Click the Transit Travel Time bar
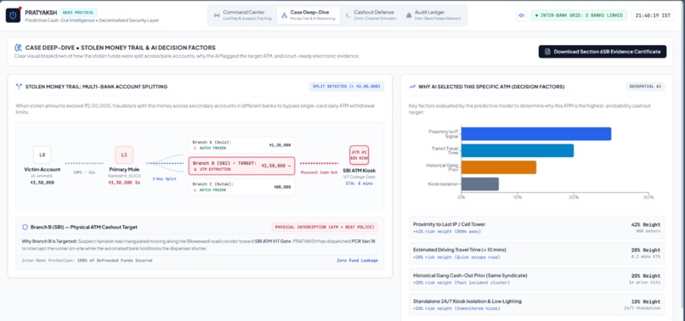The image size is (685, 321). coord(518,150)
